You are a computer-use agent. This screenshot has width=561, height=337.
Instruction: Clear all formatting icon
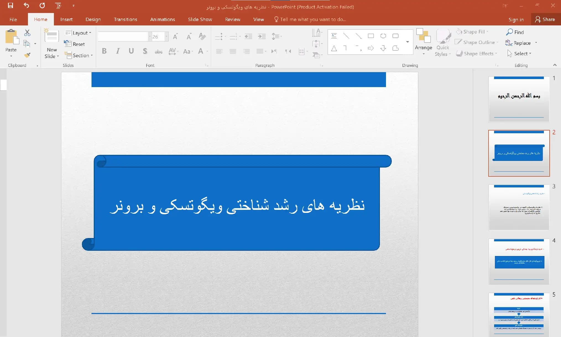pyautogui.click(x=202, y=36)
